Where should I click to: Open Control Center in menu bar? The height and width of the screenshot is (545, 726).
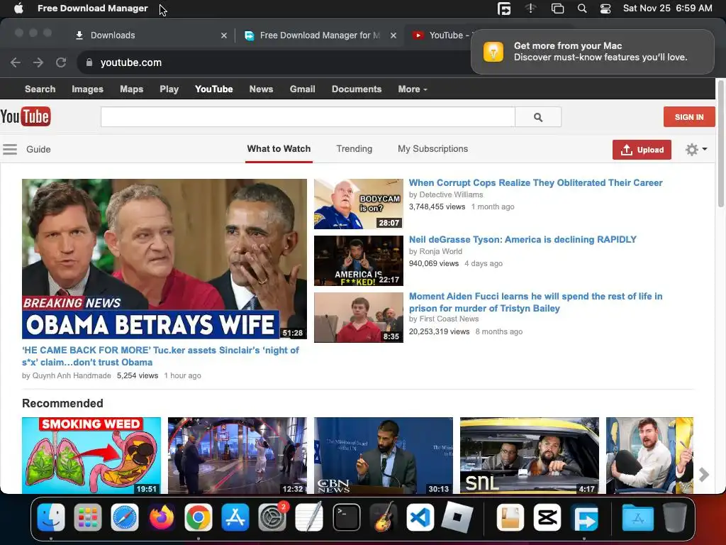click(605, 9)
